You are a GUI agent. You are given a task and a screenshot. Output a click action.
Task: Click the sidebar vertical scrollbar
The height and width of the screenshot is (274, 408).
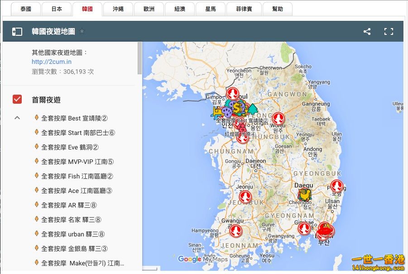pos(140,59)
